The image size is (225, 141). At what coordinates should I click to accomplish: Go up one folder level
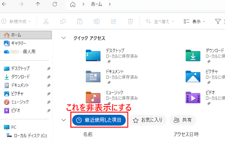(x=38, y=4)
